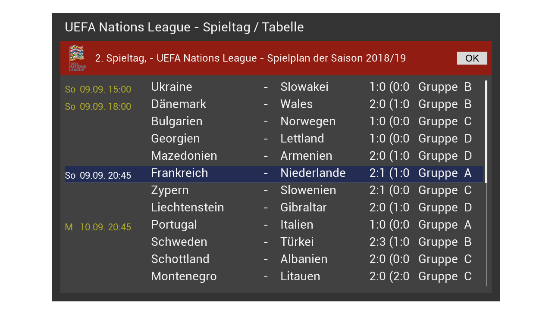Click the 2. Spieltag header title
Image resolution: width=552 pixels, height=310 pixels.
tap(250, 58)
